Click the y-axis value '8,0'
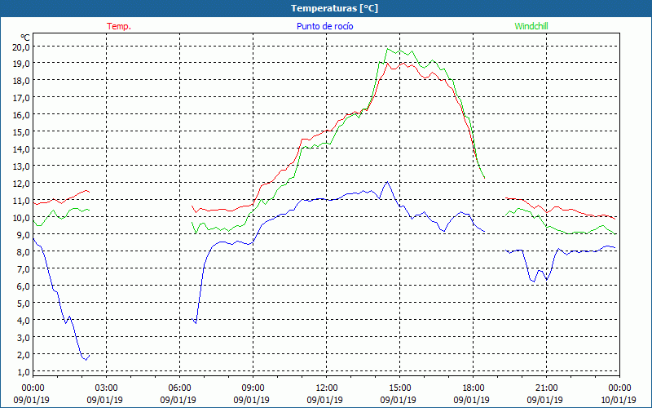The width and height of the screenshot is (652, 408). point(23,252)
